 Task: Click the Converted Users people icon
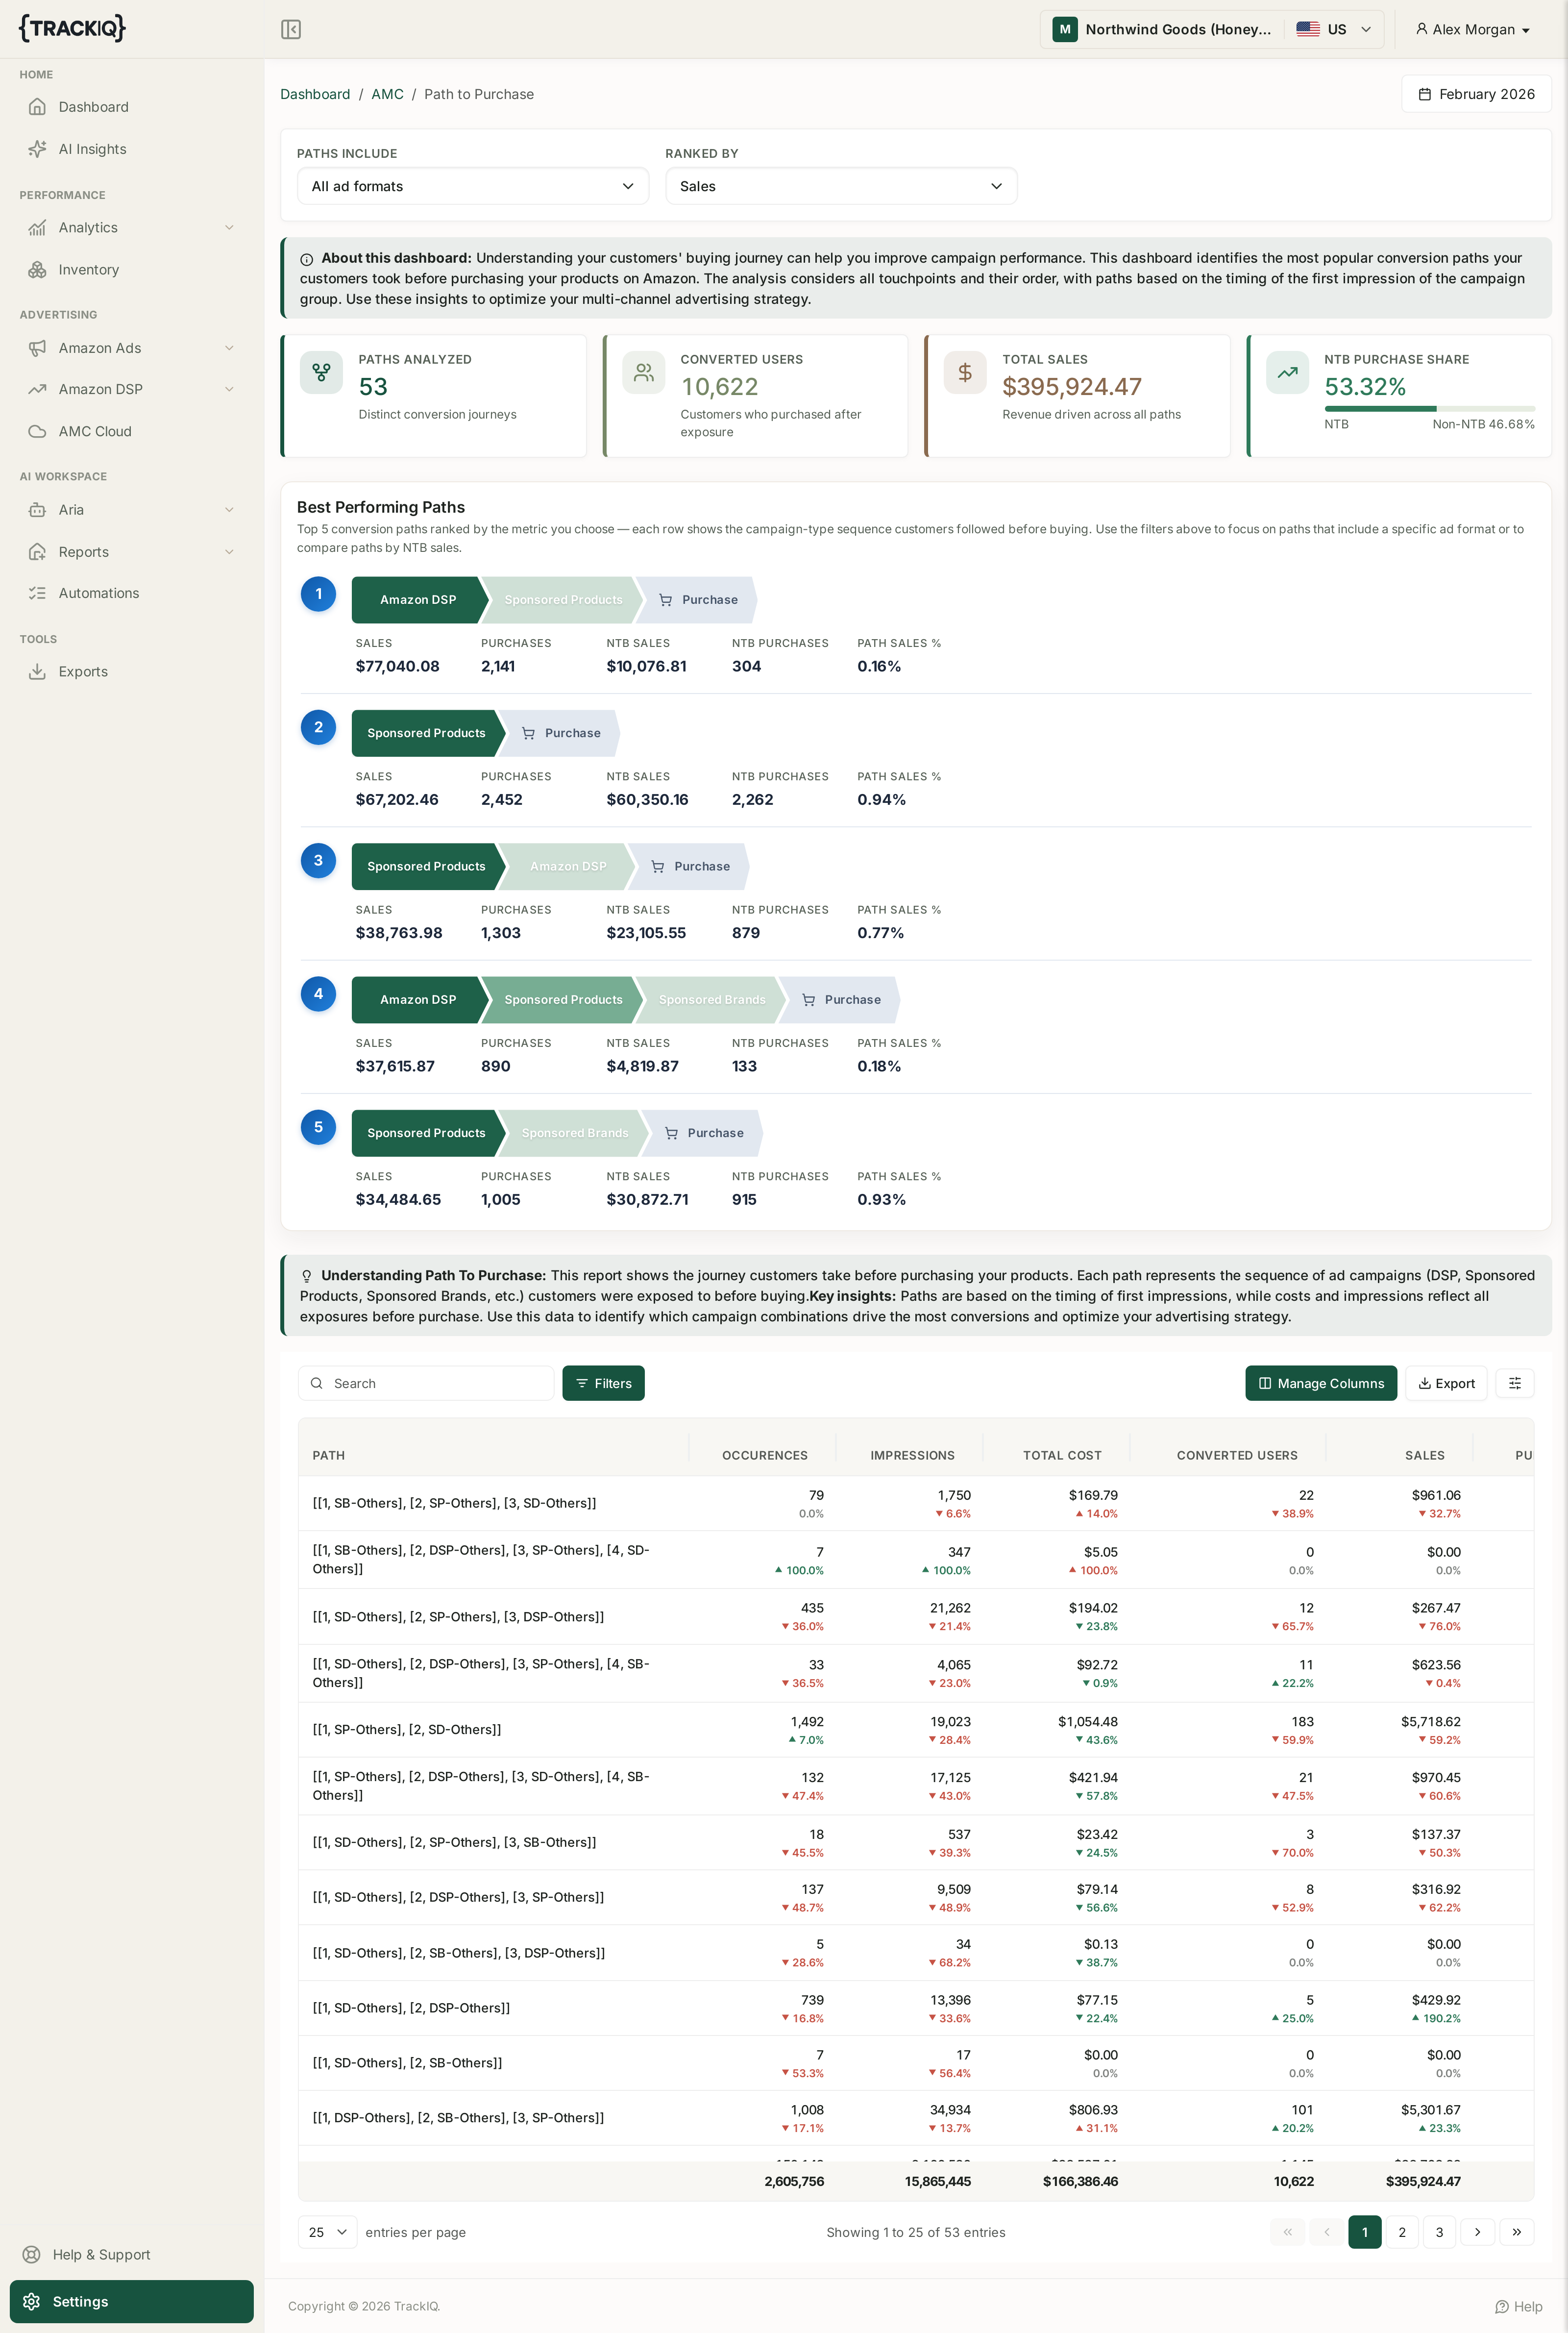[x=643, y=373]
